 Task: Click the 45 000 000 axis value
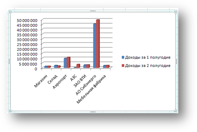[27, 25]
